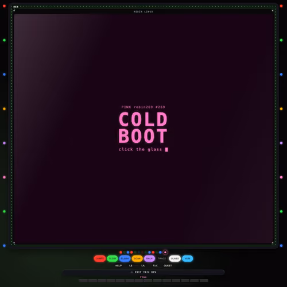Click the 'PINK robin269 #269' caption
The width and height of the screenshot is (287, 287).
point(143,107)
